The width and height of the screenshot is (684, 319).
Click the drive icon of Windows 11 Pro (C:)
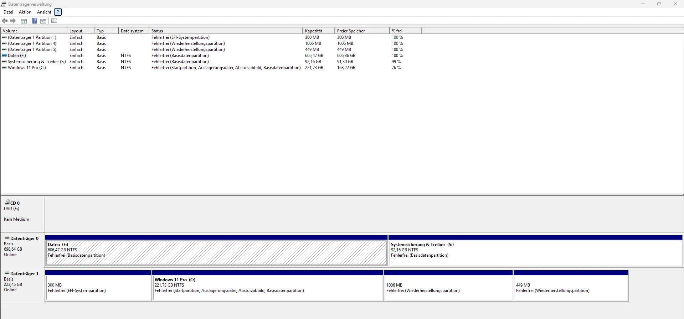4,67
